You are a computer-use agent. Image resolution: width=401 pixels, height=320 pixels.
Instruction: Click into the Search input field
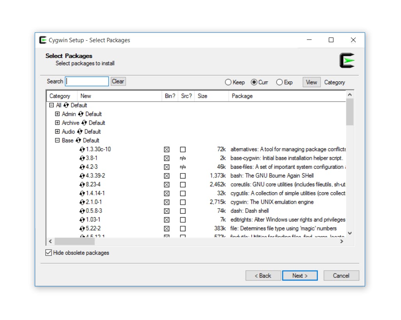tap(87, 81)
